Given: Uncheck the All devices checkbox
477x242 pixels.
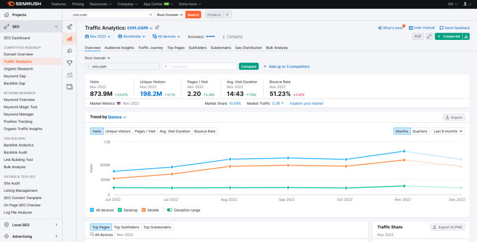Looking at the screenshot, I should click(92, 210).
